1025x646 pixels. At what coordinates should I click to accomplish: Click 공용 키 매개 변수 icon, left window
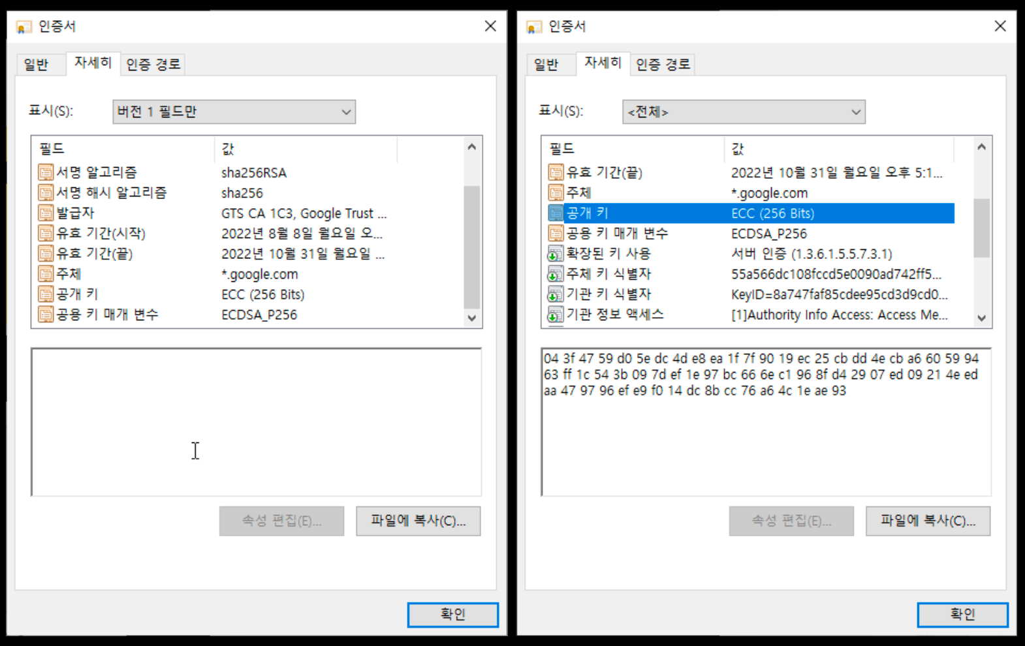tap(46, 314)
